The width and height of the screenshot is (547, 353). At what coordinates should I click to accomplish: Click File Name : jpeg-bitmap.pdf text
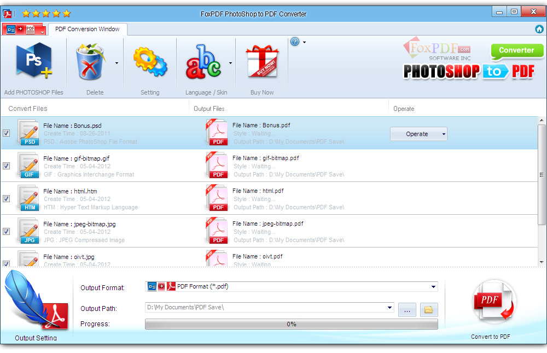pos(268,223)
